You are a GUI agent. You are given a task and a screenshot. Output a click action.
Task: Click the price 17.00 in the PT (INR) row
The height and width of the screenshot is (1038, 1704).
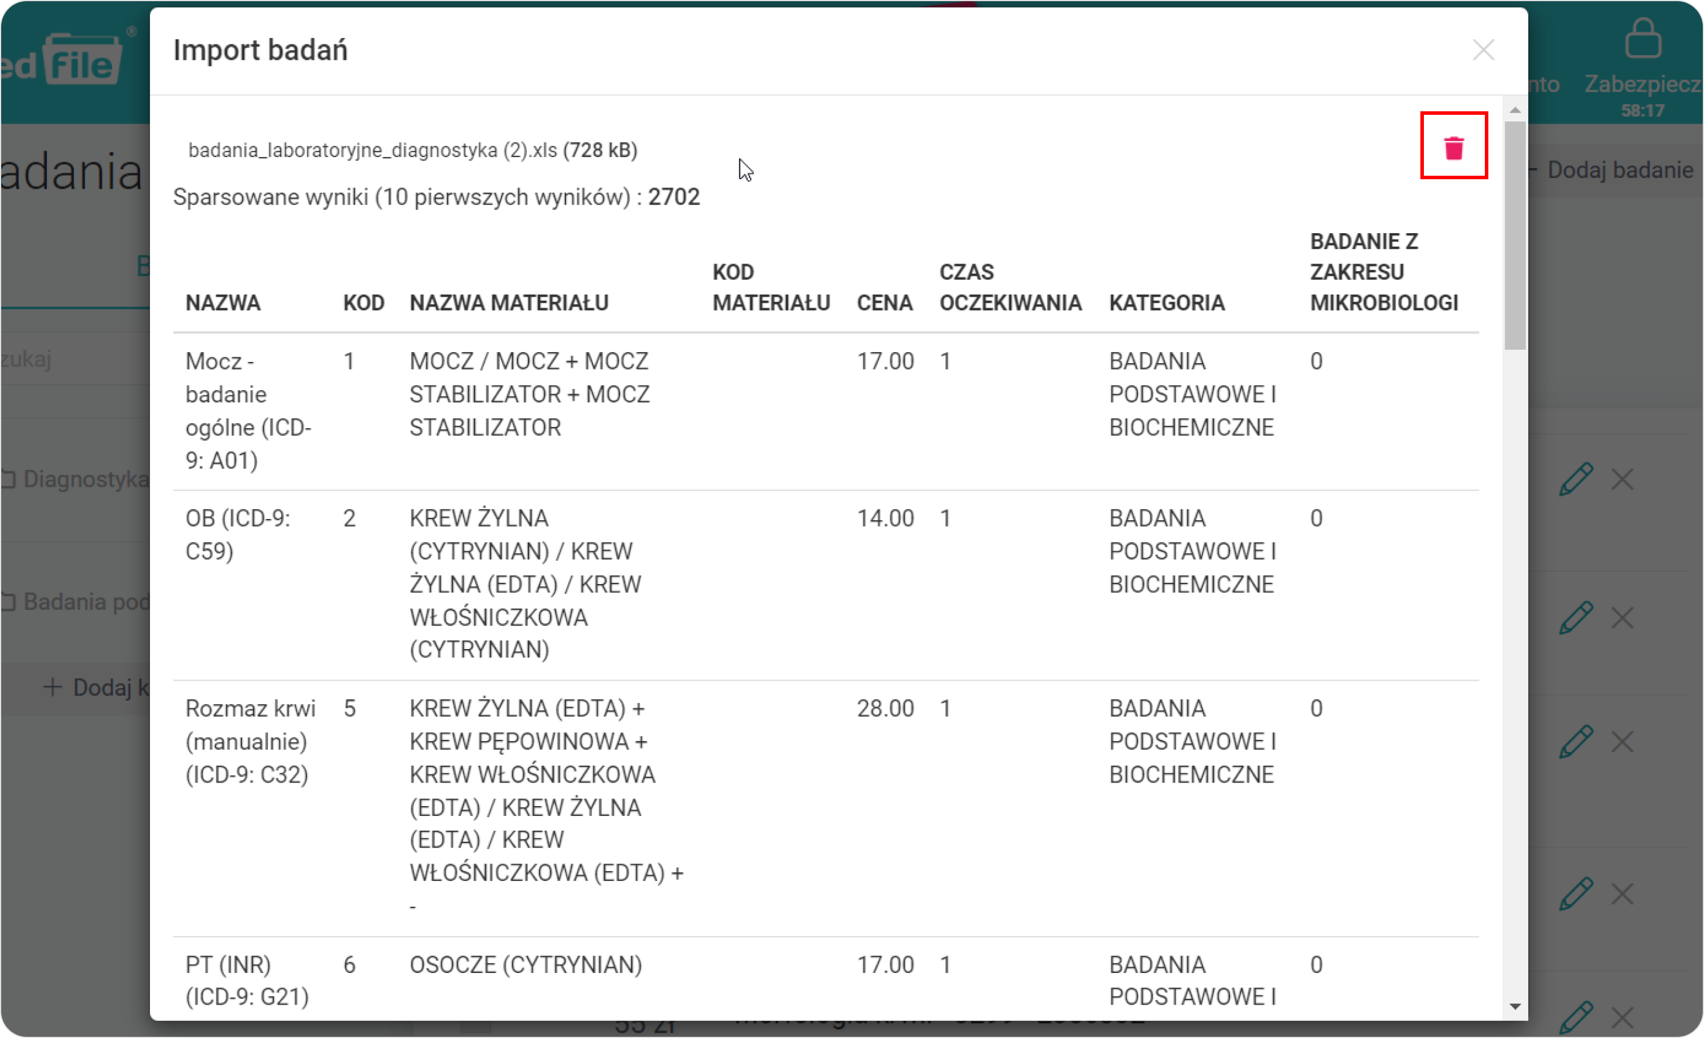[885, 964]
